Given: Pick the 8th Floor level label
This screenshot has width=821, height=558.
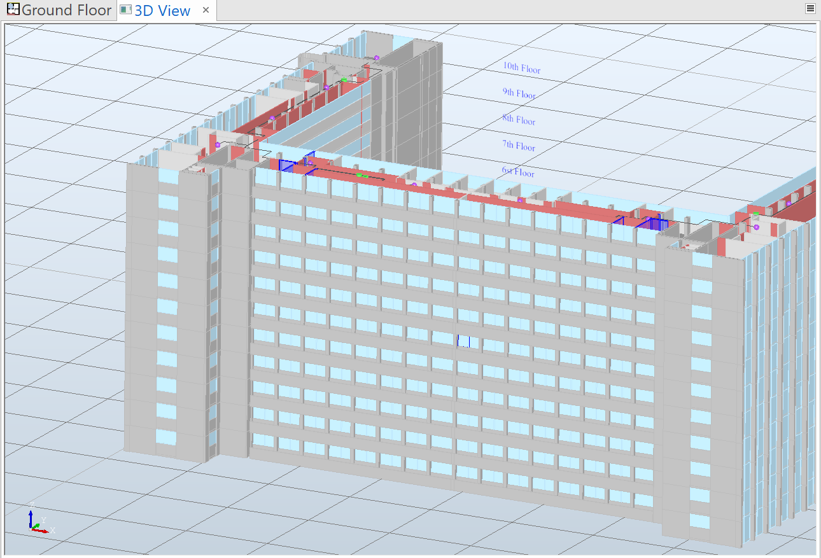Looking at the screenshot, I should tap(519, 120).
